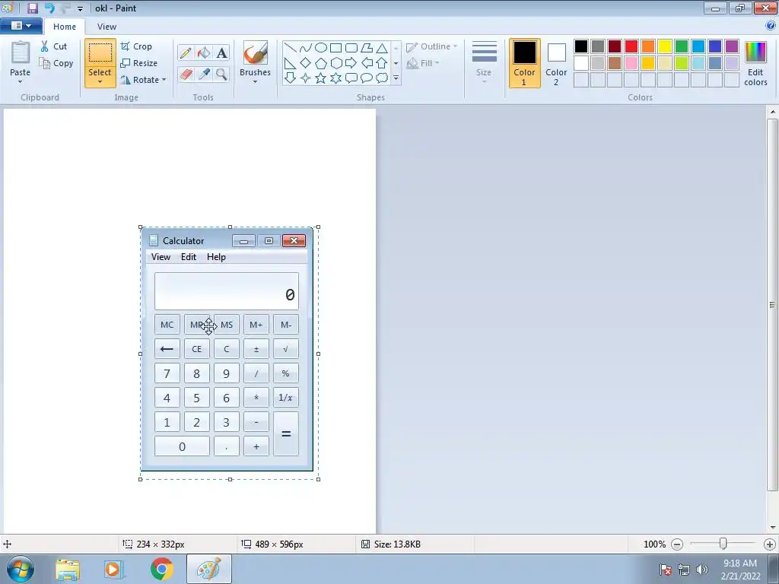Click the Undo arrow in quick access toolbar

49,8
